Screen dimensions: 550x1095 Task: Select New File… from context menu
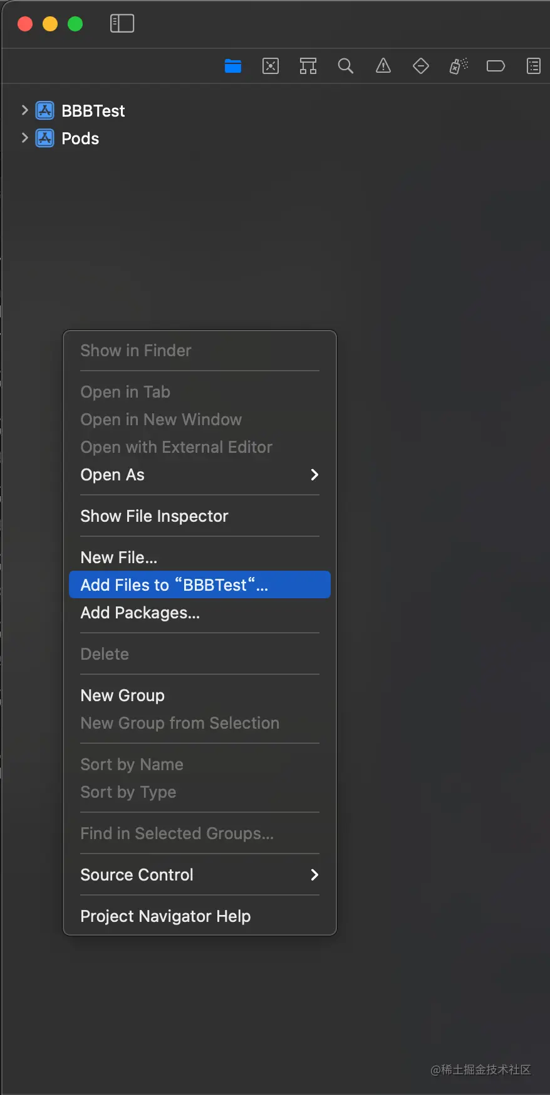[119, 558]
